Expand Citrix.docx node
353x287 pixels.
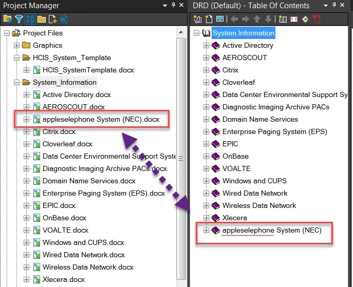(26, 131)
